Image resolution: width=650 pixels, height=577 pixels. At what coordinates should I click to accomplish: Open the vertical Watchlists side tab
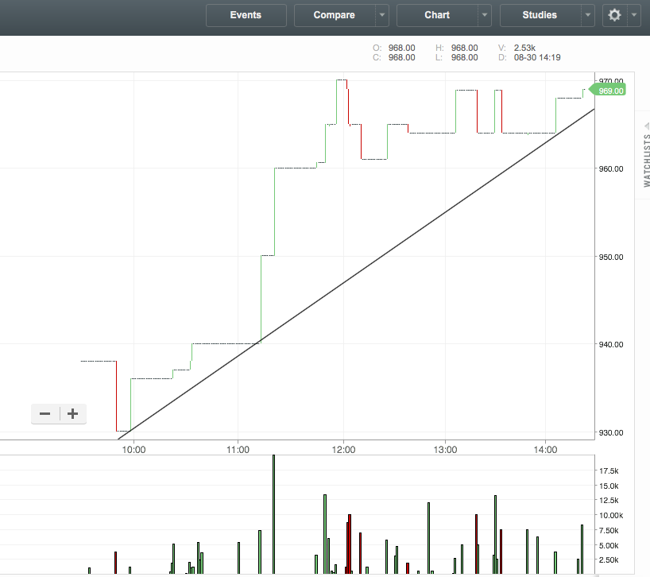(645, 159)
